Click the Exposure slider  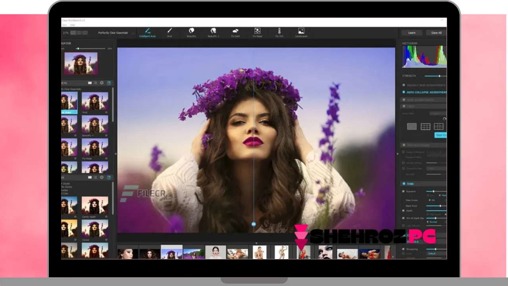click(x=437, y=191)
